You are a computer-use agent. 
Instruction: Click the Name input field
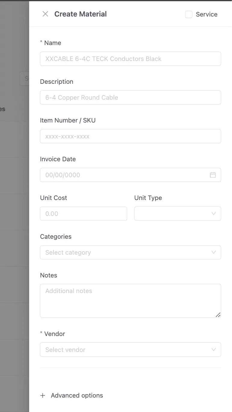point(130,59)
